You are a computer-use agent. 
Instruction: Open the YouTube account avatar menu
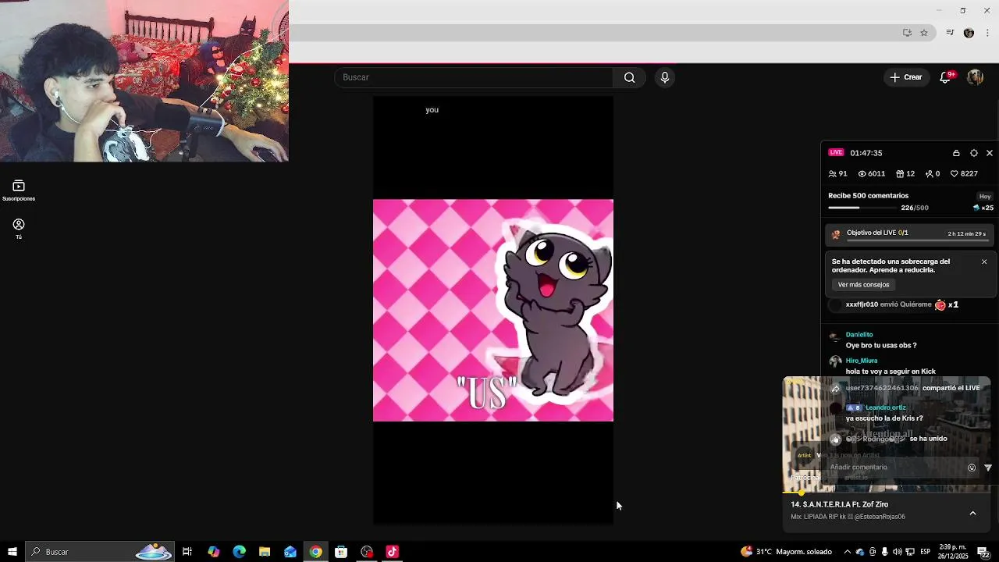(975, 77)
